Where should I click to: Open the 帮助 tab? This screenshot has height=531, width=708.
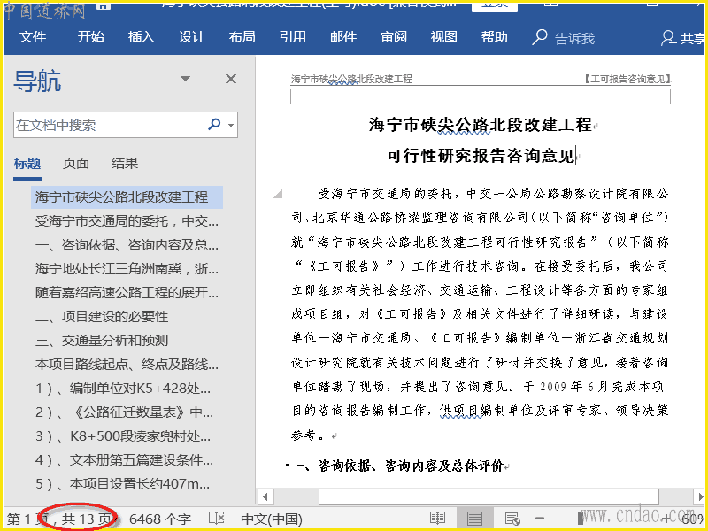(x=495, y=37)
